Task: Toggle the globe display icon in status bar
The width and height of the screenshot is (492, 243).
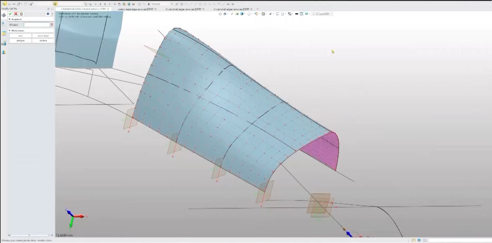Action: coord(419,240)
